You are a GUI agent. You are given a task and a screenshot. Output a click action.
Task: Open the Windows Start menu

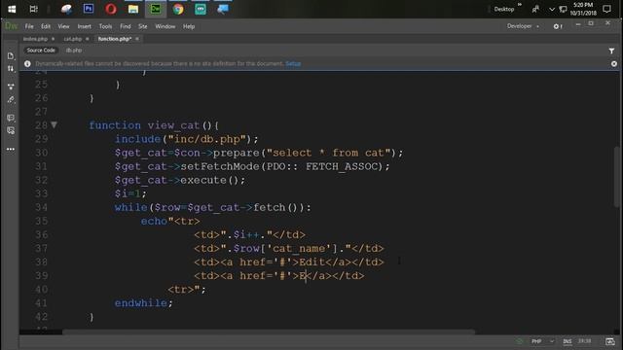12,9
